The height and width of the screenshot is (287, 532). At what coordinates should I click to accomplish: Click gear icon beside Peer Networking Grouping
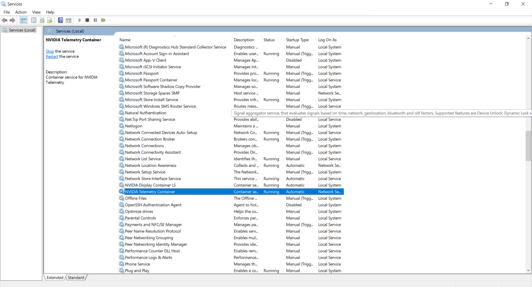point(122,238)
